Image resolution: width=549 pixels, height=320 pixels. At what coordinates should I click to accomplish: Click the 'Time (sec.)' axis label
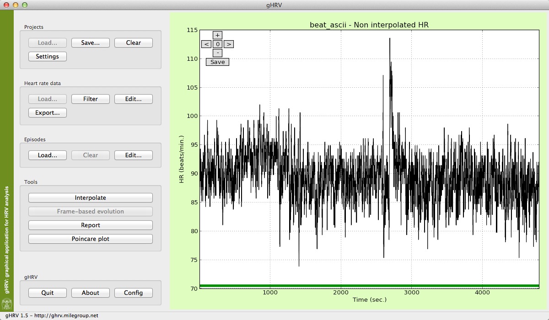(x=370, y=300)
